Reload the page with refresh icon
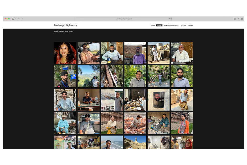Viewport: 247px width, 165px height. click(x=172, y=19)
